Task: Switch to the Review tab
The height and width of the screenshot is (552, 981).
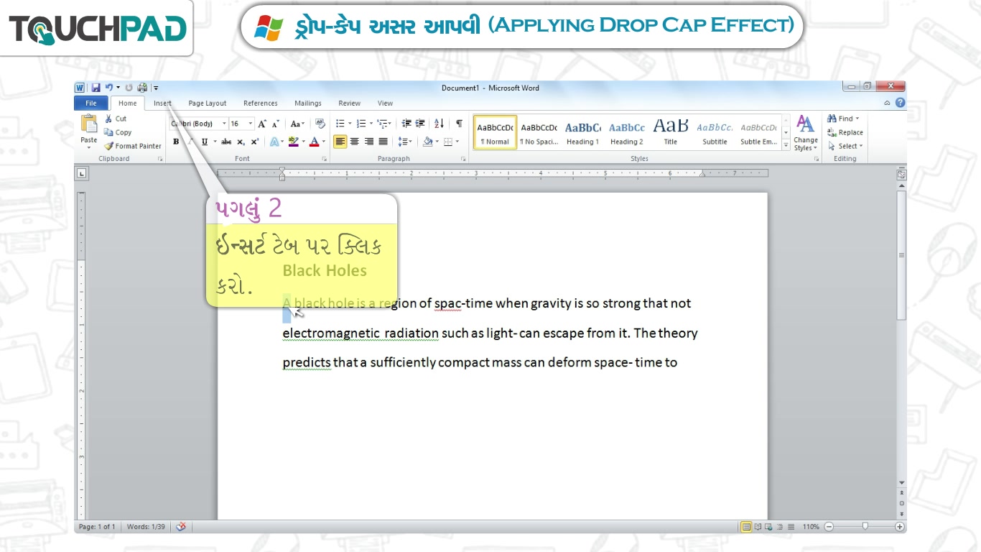Action: [x=349, y=103]
